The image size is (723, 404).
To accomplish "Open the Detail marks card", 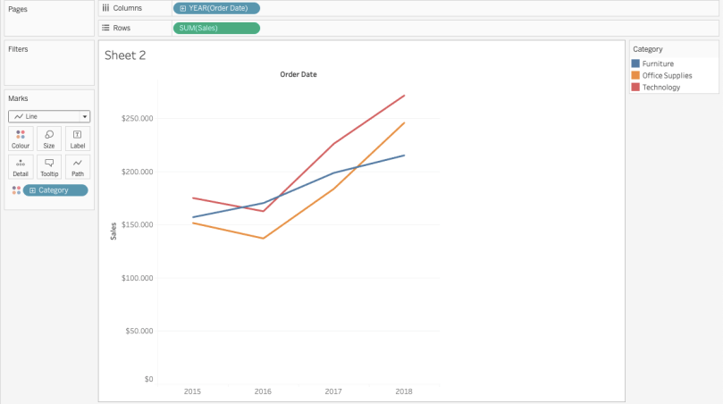I will point(21,167).
